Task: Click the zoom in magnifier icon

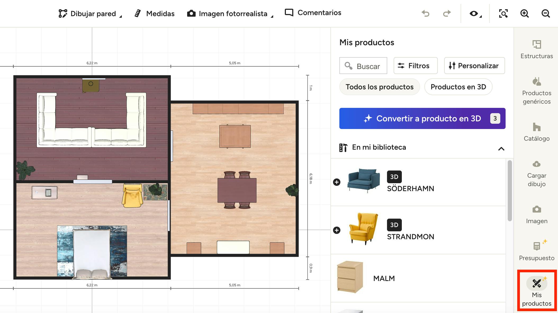Action: tap(524, 13)
